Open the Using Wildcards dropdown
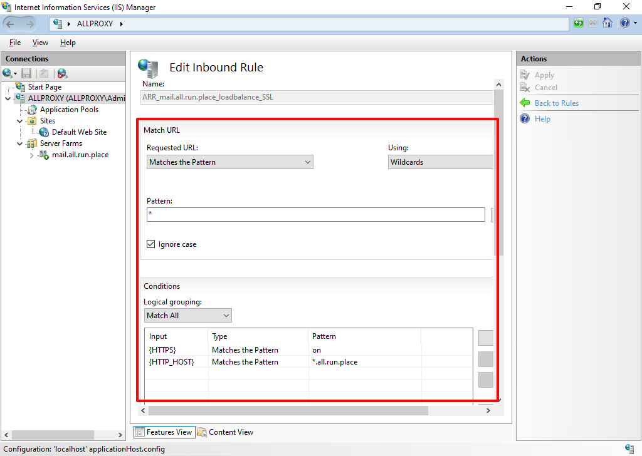 coord(441,162)
